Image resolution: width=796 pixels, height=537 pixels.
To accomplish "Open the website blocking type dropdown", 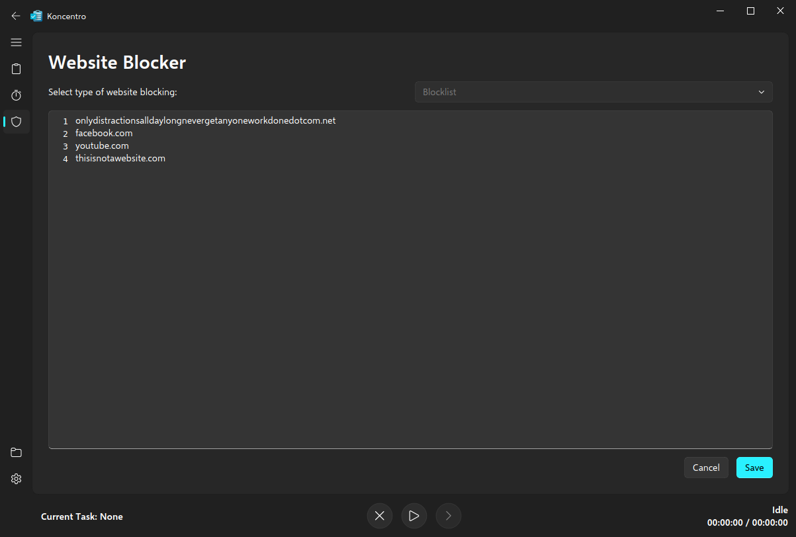I will (x=593, y=92).
